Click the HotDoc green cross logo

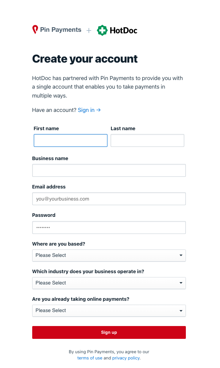click(102, 30)
